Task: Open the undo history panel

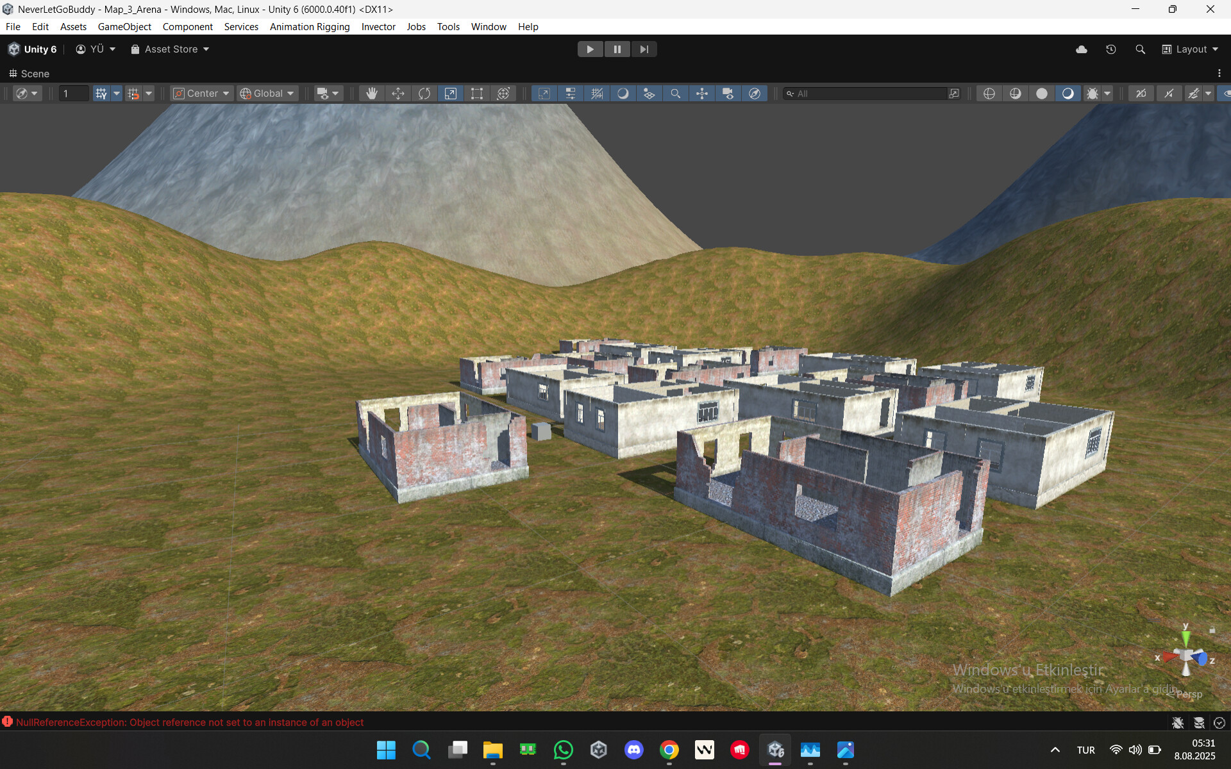Action: [x=1111, y=49]
